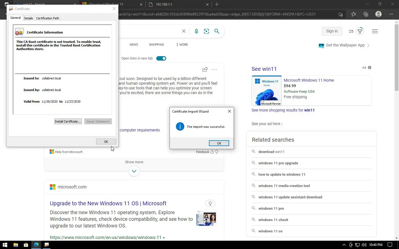Clear the Bing search box with X

(x=183, y=31)
